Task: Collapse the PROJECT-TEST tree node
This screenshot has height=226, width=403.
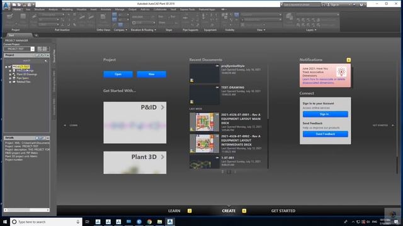Action: [6, 67]
